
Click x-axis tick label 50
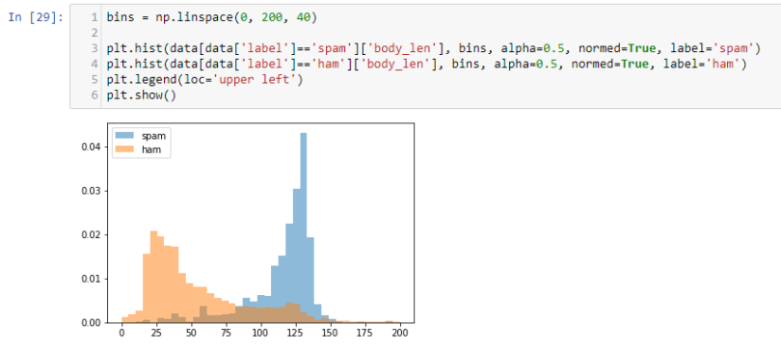192,334
